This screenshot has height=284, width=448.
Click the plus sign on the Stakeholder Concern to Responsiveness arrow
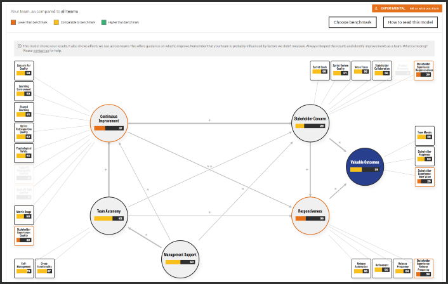pos(307,169)
